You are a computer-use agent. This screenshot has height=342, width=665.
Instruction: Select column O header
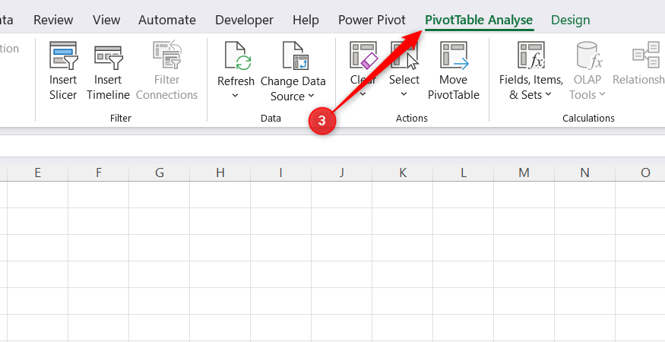(x=641, y=173)
